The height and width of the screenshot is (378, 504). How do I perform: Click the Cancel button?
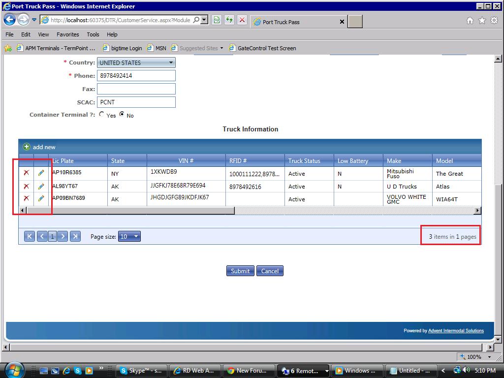click(x=270, y=271)
